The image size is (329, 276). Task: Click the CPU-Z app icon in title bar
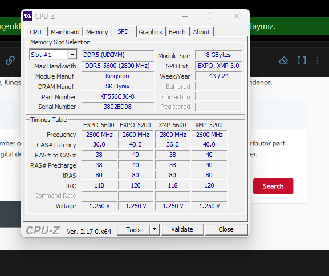[27, 16]
